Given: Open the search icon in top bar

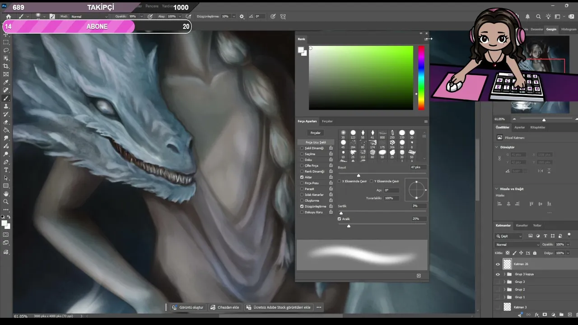Looking at the screenshot, I should (x=538, y=17).
